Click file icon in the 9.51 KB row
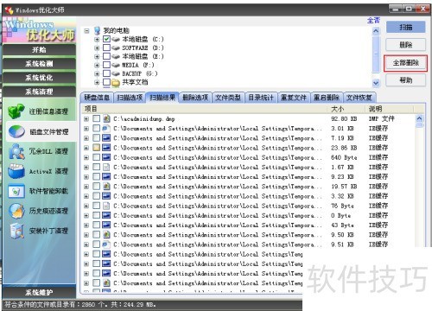 pos(106,244)
